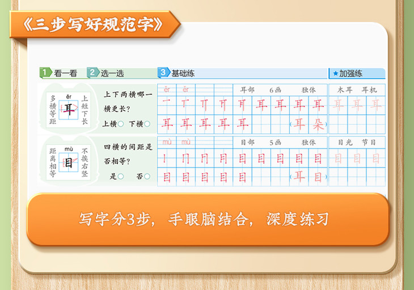The height and width of the screenshot is (290, 414).
Task: Click 独体 in the 目 row
Action: [x=309, y=143]
